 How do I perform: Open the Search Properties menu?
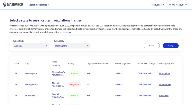point(39,5)
